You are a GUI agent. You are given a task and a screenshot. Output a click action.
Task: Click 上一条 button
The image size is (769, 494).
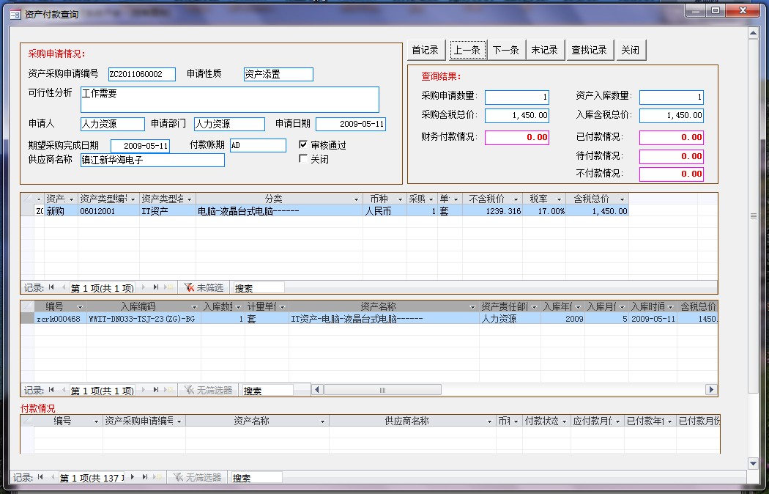(467, 50)
